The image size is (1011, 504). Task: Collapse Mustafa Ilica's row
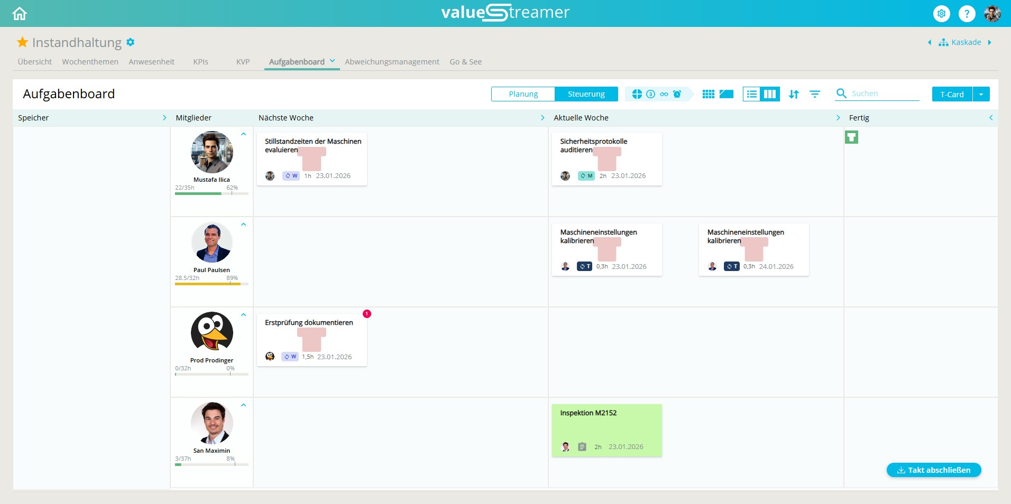point(244,134)
